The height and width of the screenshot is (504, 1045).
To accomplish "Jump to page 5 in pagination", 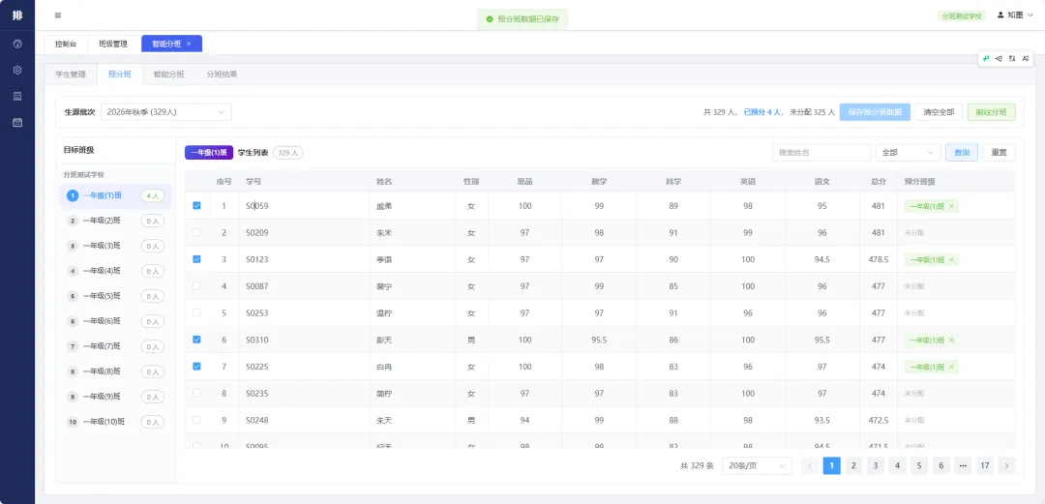I will tap(919, 465).
